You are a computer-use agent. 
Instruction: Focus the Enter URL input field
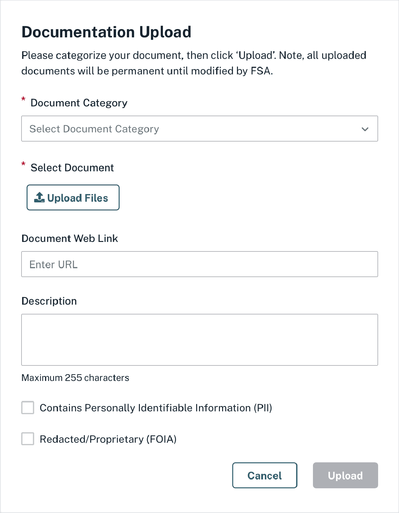click(199, 264)
